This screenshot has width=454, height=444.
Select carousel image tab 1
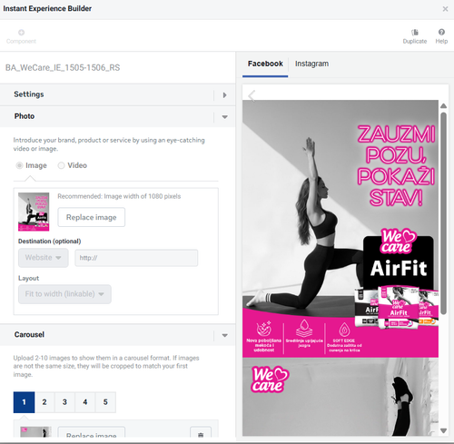pos(24,402)
